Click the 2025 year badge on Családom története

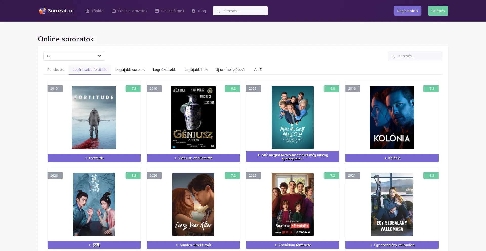click(x=253, y=176)
